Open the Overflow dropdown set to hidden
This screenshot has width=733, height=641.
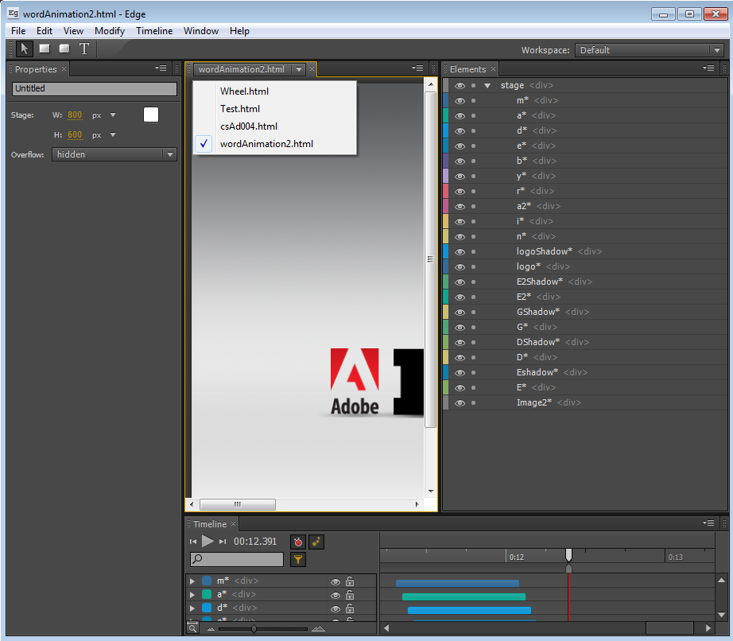point(114,154)
